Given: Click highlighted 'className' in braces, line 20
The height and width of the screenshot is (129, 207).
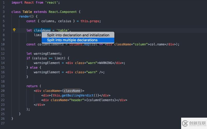Looking at the screenshot, I should pos(72,91).
